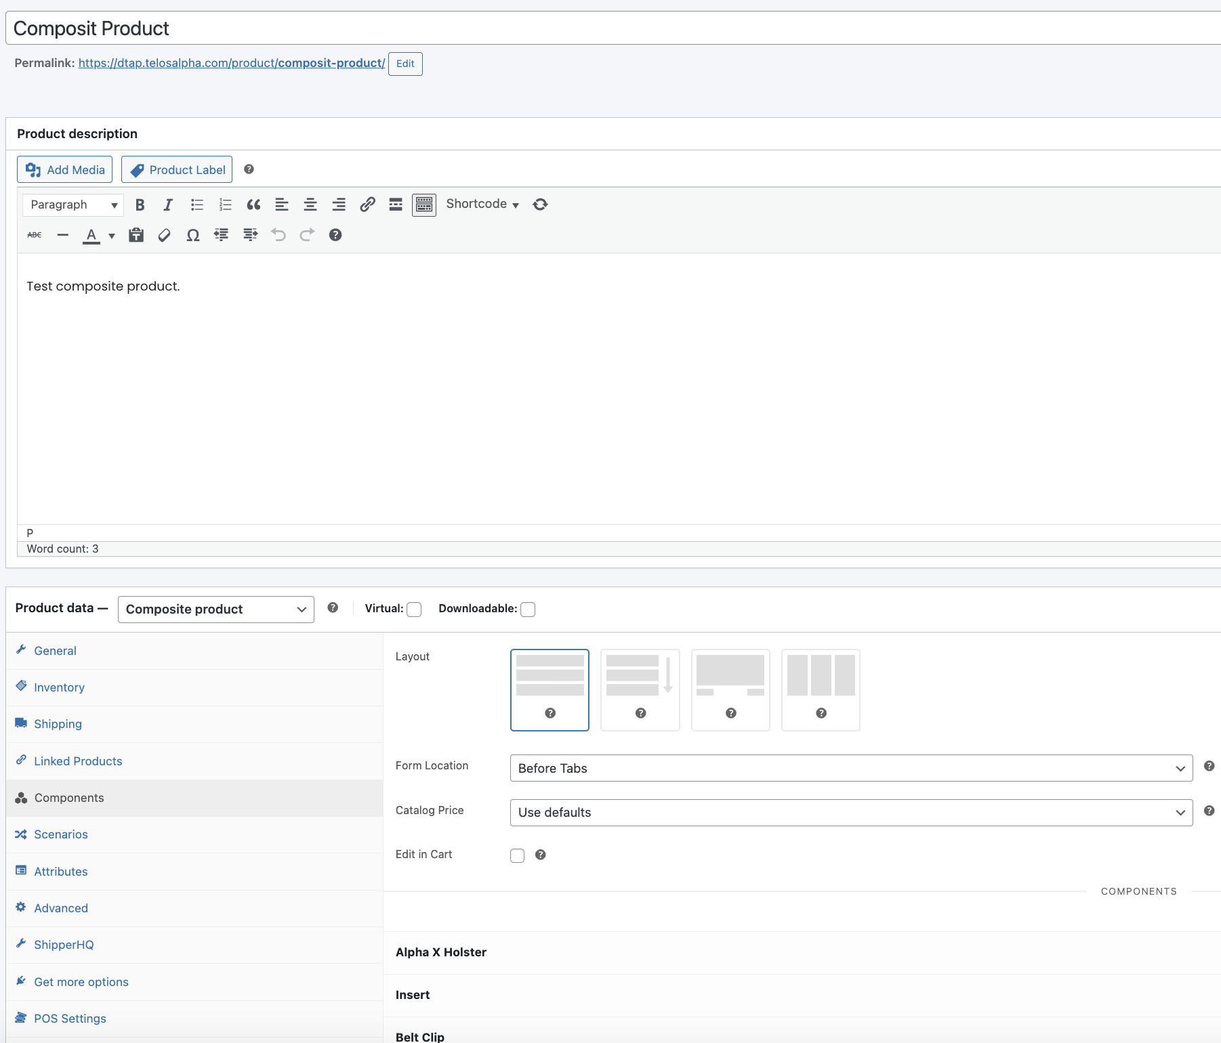The image size is (1221, 1043).
Task: Open the Advanced tab
Action: click(x=194, y=908)
